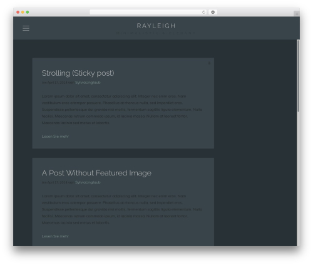The image size is (313, 265).
Task: Click SylviaUnglaub author link under Featured Image post
Action: point(88,182)
